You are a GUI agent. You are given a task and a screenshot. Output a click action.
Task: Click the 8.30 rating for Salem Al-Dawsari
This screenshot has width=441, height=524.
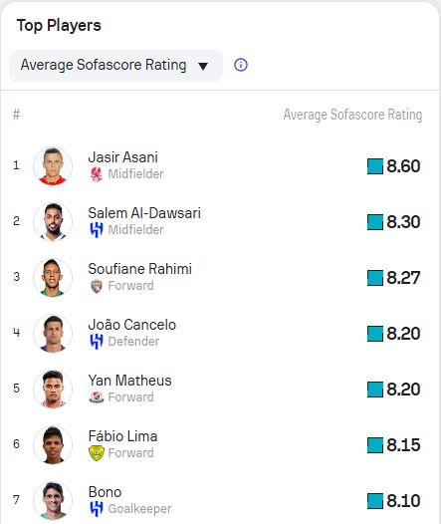pos(403,222)
